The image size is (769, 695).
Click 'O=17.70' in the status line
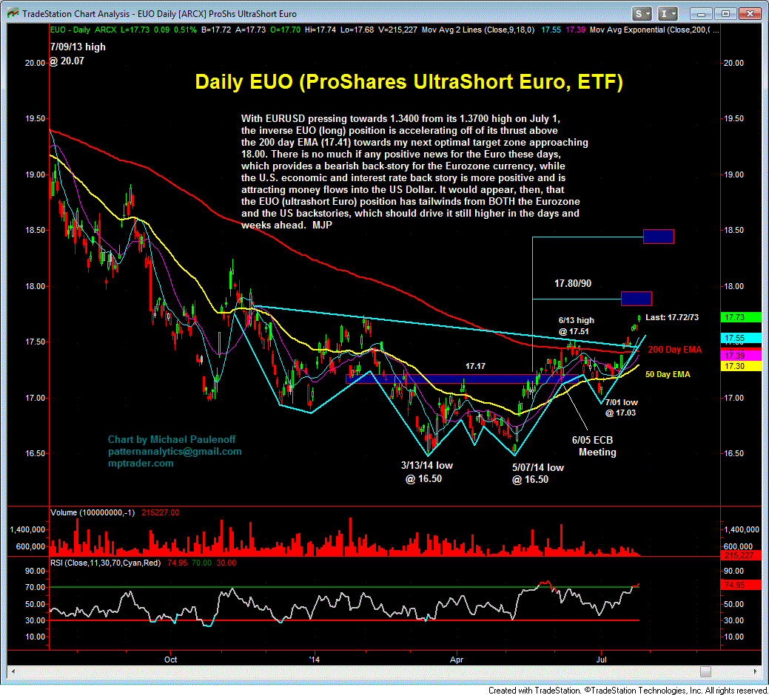pos(284,30)
